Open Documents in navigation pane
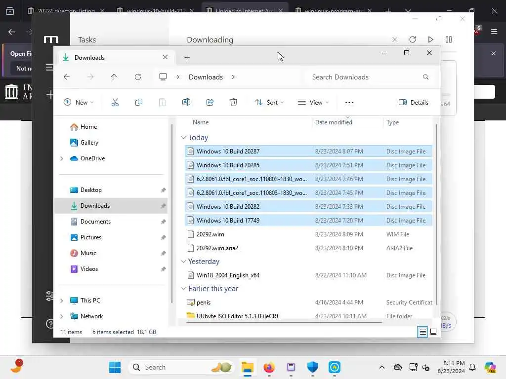The image size is (506, 379). pos(90,222)
